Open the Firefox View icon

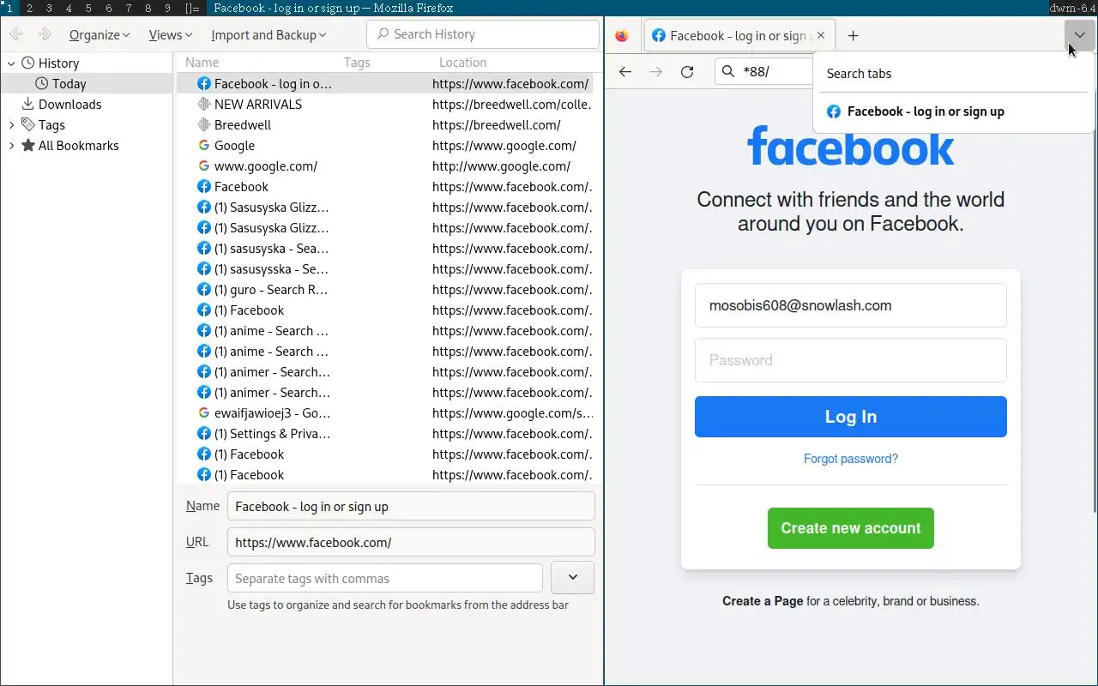tap(622, 35)
